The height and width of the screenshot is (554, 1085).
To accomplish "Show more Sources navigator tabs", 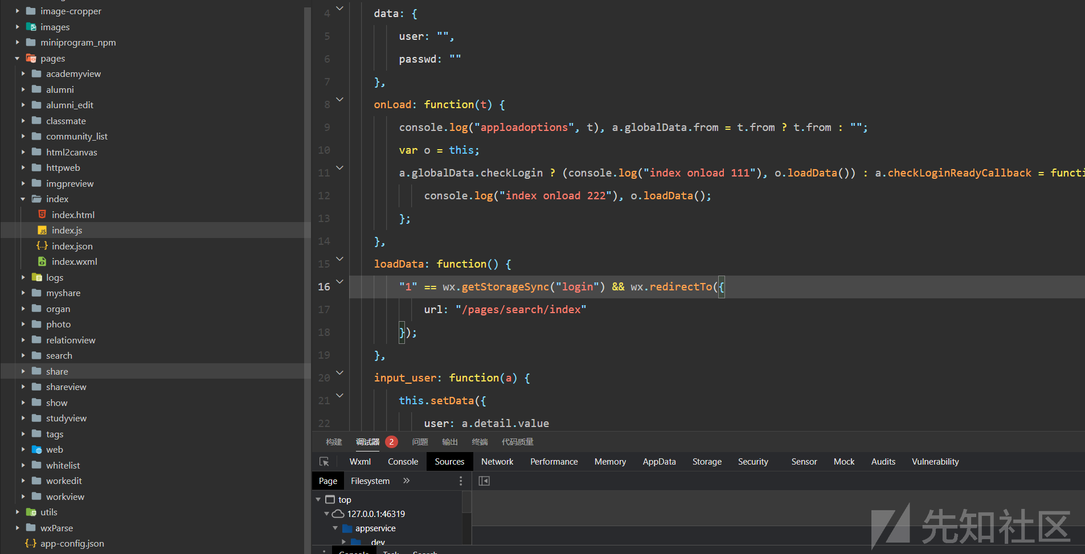I will click(406, 481).
